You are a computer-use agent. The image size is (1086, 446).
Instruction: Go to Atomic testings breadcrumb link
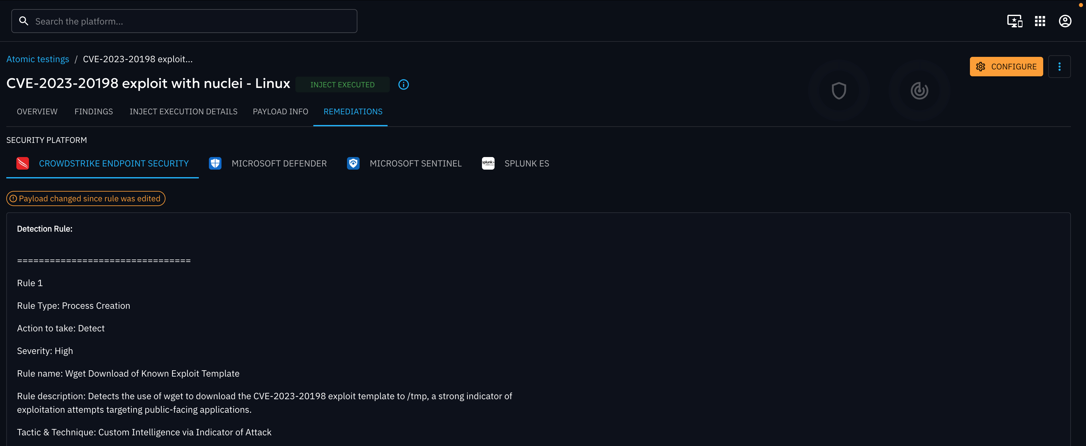pos(37,59)
